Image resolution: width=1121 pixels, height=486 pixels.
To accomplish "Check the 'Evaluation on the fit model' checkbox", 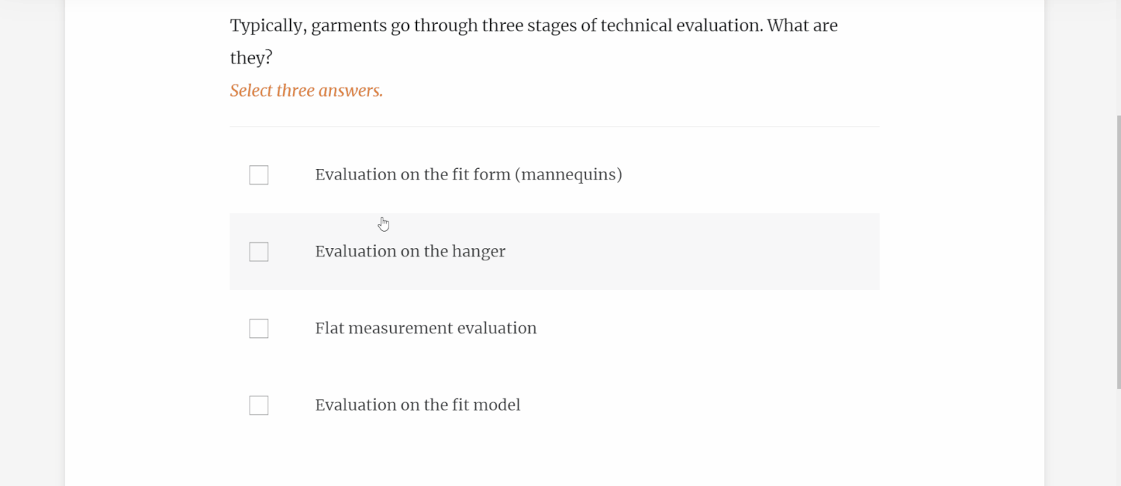I will coord(259,405).
